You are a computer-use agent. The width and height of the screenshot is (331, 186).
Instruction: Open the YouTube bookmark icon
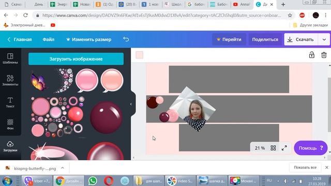click(x=53, y=25)
